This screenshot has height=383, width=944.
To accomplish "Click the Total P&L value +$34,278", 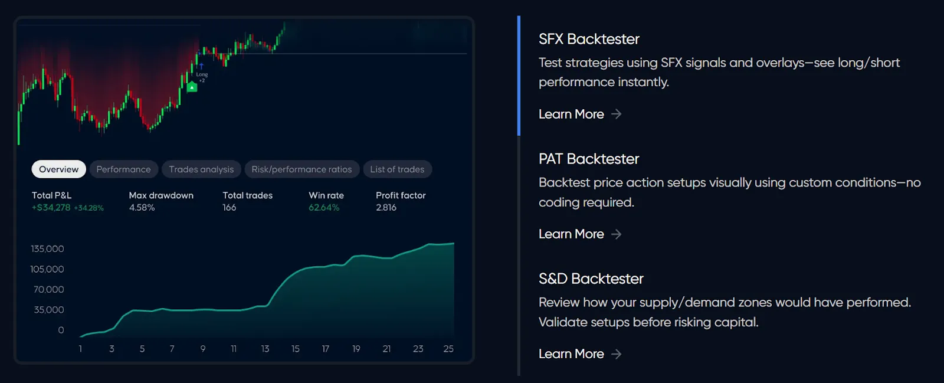I will [51, 208].
